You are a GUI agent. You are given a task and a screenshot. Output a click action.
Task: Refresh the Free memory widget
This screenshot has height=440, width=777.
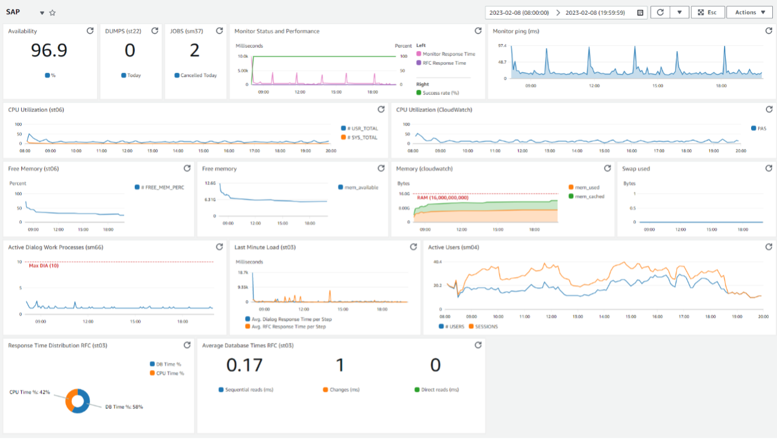tap(381, 168)
